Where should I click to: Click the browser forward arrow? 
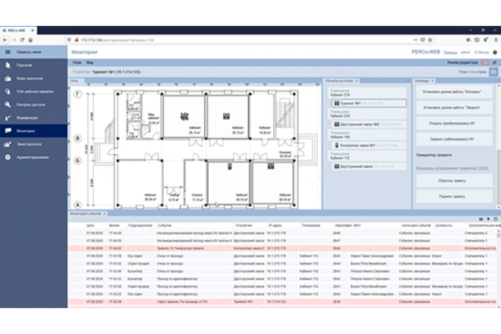tap(14, 40)
